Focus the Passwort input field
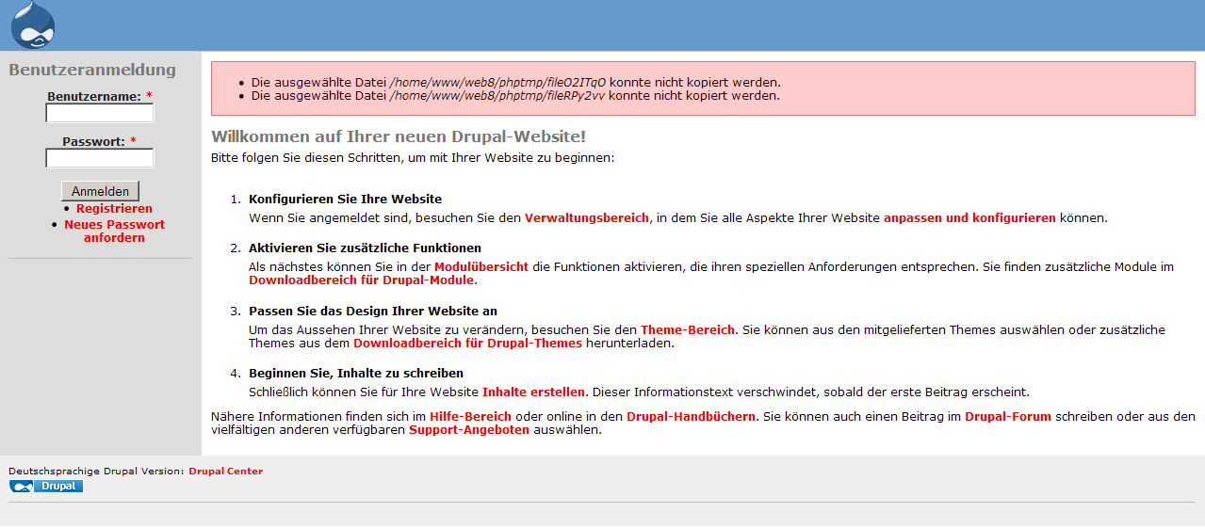The width and height of the screenshot is (1205, 528). pos(100,158)
